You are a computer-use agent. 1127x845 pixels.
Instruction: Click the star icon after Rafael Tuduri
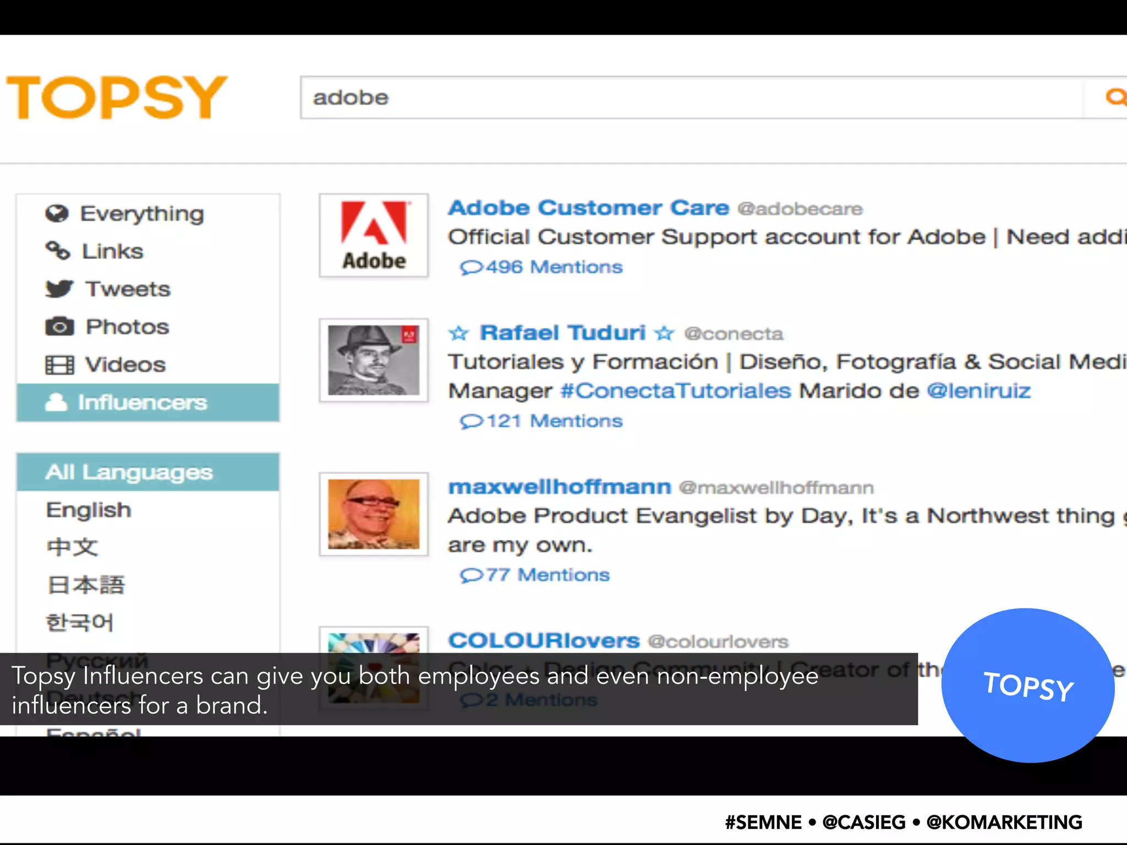point(665,333)
